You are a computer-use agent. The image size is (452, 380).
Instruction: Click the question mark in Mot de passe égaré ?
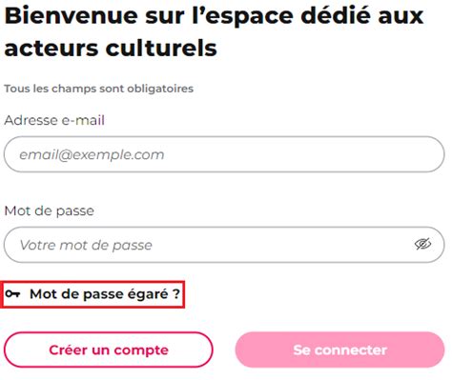coord(176,294)
